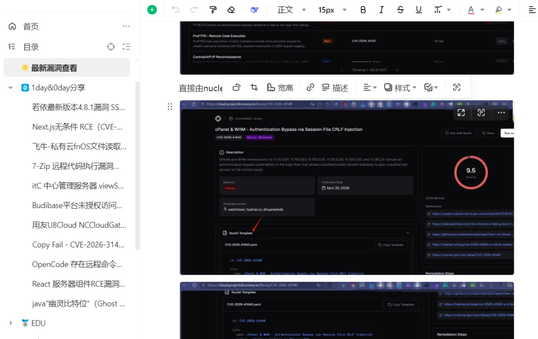The width and height of the screenshot is (538, 339).
Task: Select the cPanel & WHM screenshot image
Action: (347, 188)
